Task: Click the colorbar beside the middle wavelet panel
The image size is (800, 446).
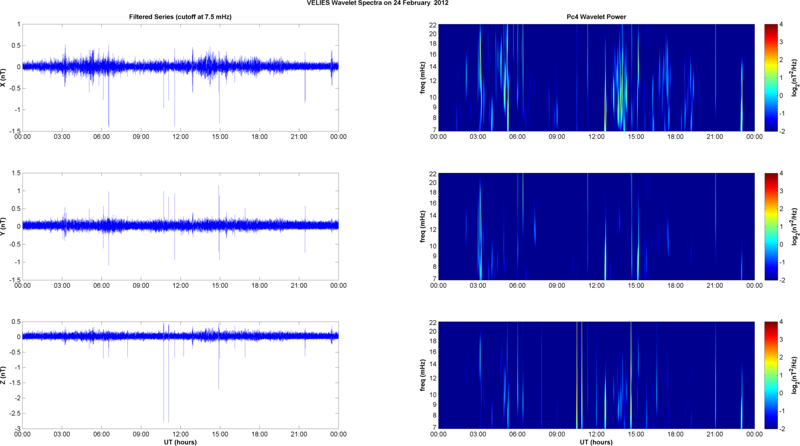Action: point(771,226)
